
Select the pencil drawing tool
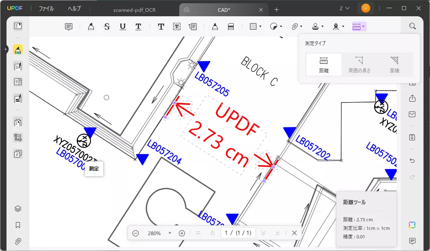coord(215,26)
